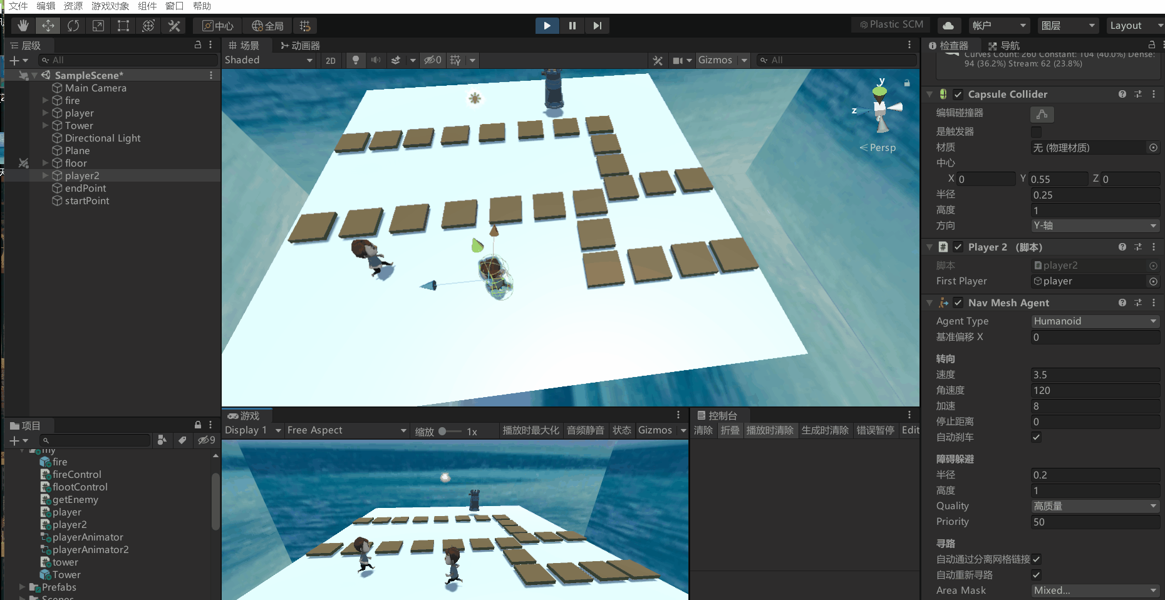This screenshot has width=1165, height=600.
Task: Open account dropdown
Action: pos(1000,26)
